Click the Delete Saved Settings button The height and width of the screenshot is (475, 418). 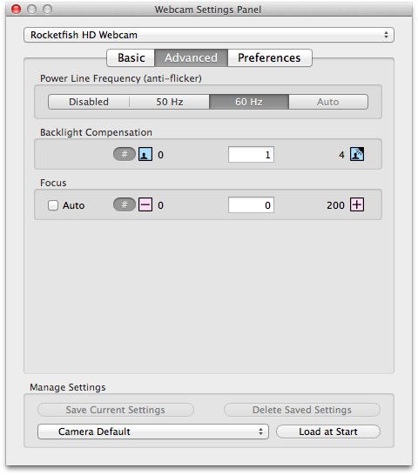pos(302,410)
